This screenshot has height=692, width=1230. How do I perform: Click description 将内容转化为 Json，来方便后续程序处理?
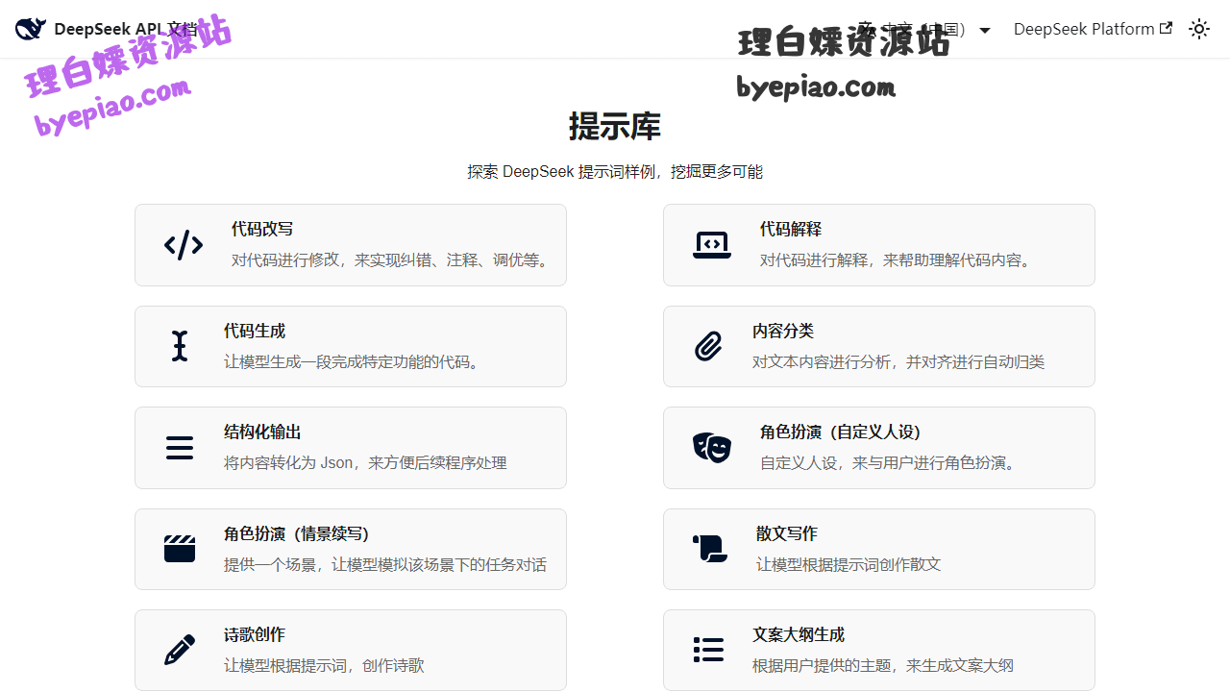[365, 462]
